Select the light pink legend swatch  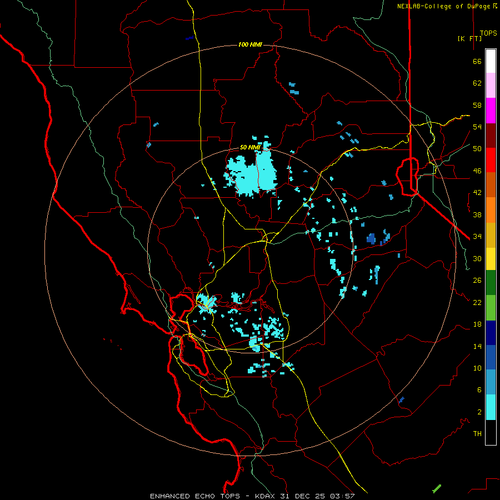point(491,85)
